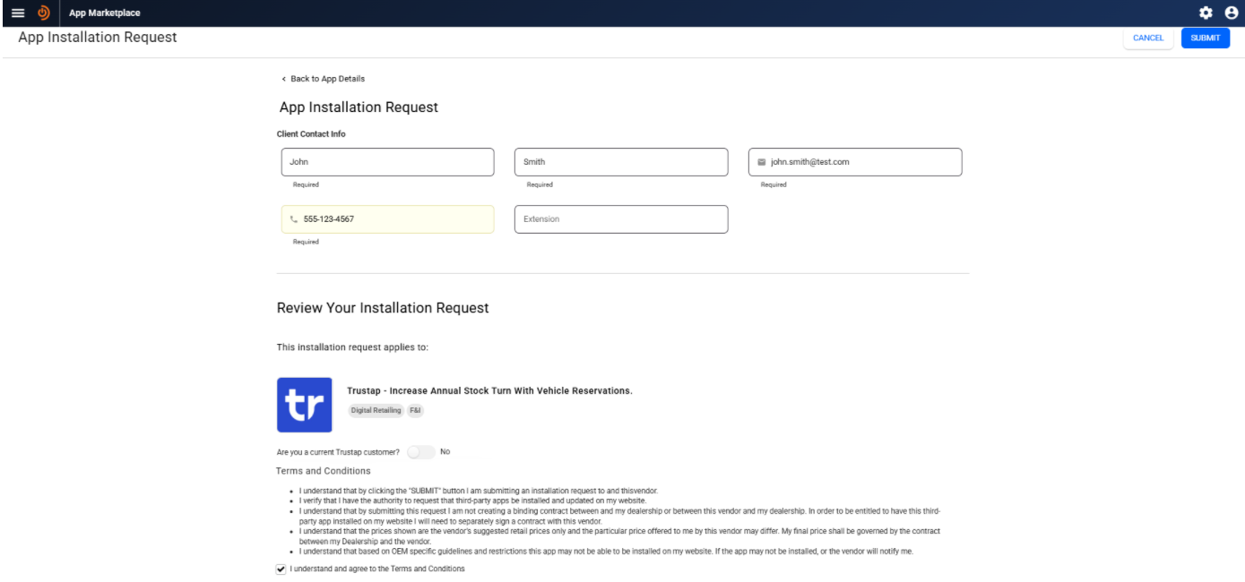Toggle the current Trustap customer switch

tap(420, 452)
